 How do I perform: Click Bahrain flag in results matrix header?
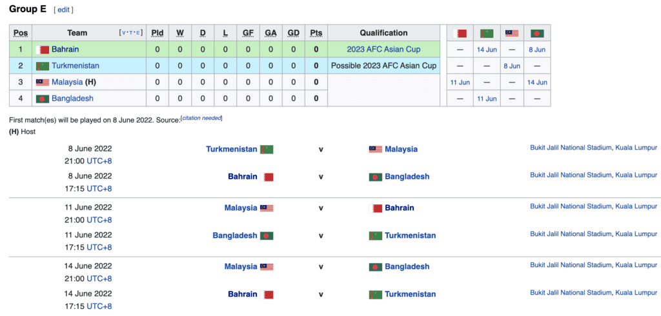coord(460,34)
